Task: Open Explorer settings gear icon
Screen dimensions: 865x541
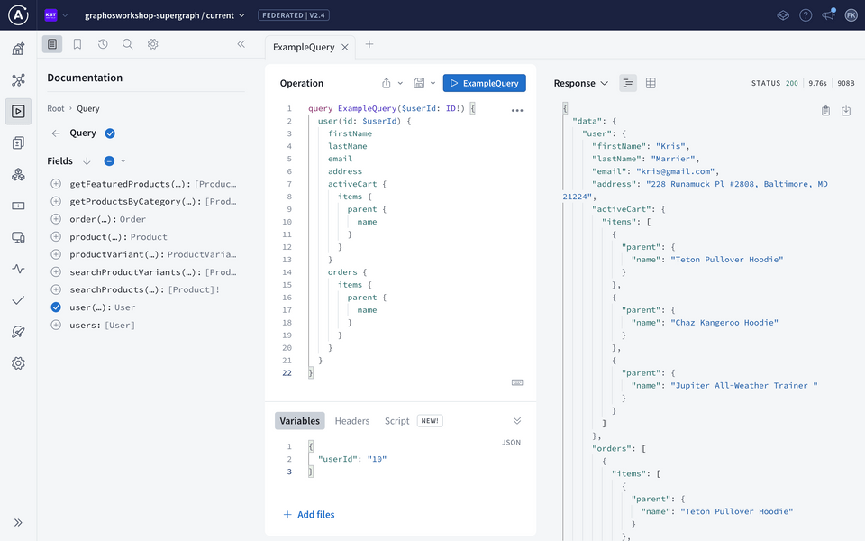Action: tap(153, 44)
